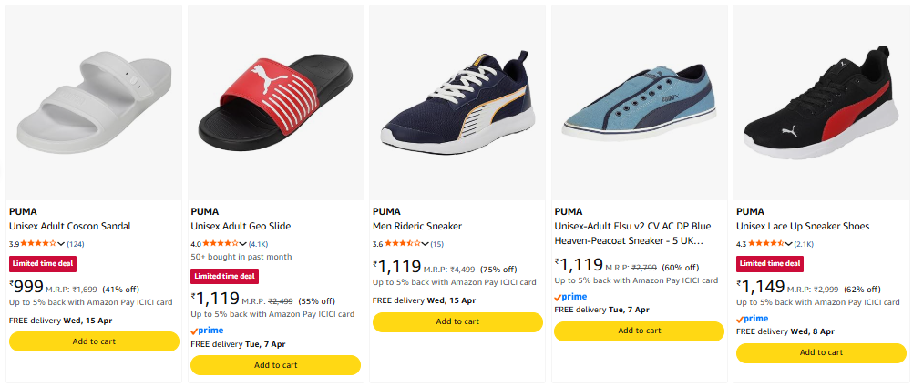Expand rating chevron for Lace Up Sneaker Shoes
The image size is (913, 387).
[x=789, y=244]
